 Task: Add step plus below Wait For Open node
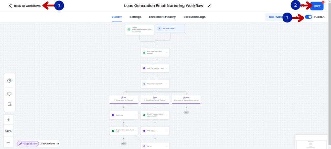coord(155,76)
